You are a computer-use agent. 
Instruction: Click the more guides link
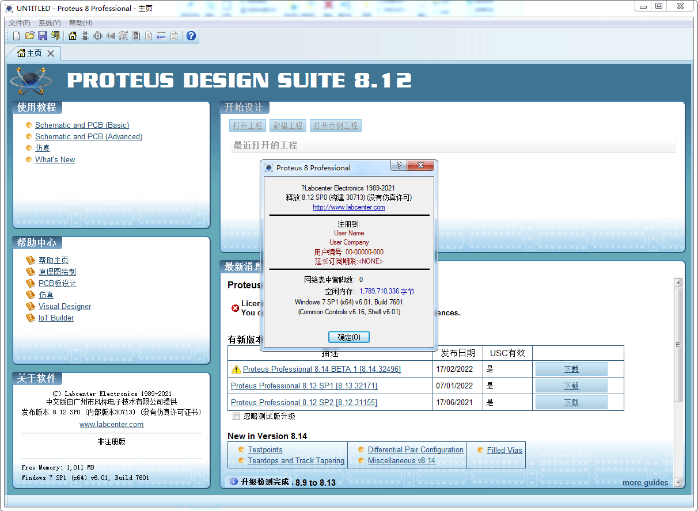tap(646, 482)
